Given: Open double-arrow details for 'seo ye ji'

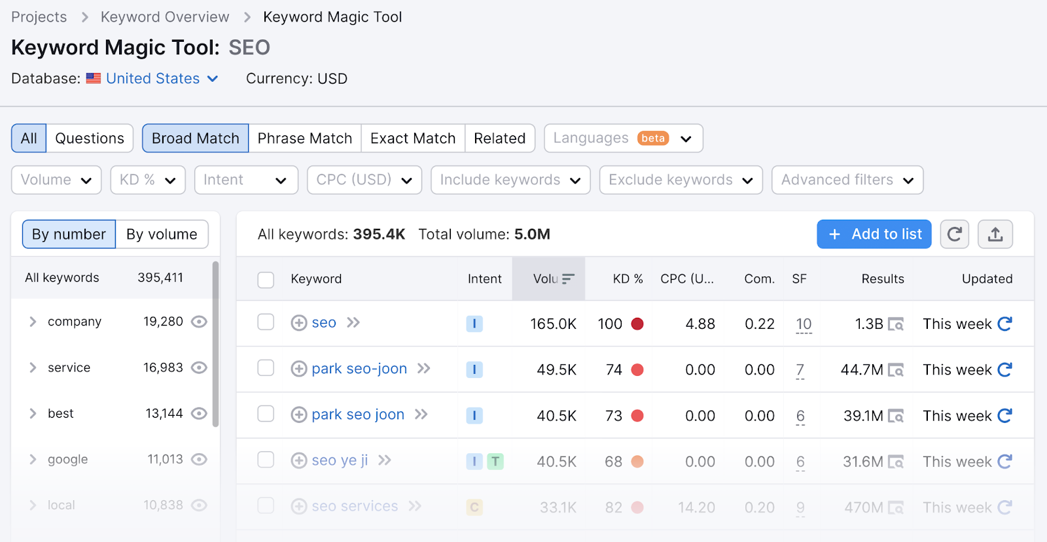Looking at the screenshot, I should pos(385,460).
